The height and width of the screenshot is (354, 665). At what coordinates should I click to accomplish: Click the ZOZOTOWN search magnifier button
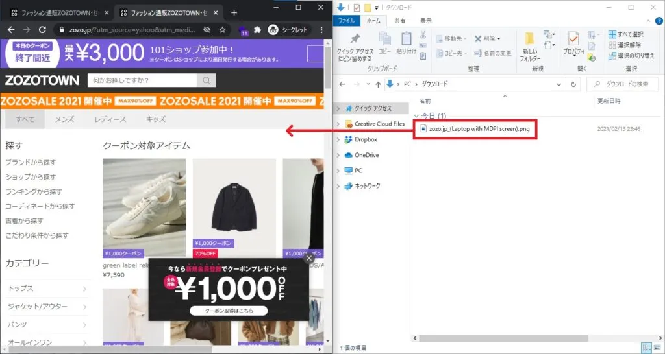click(207, 80)
